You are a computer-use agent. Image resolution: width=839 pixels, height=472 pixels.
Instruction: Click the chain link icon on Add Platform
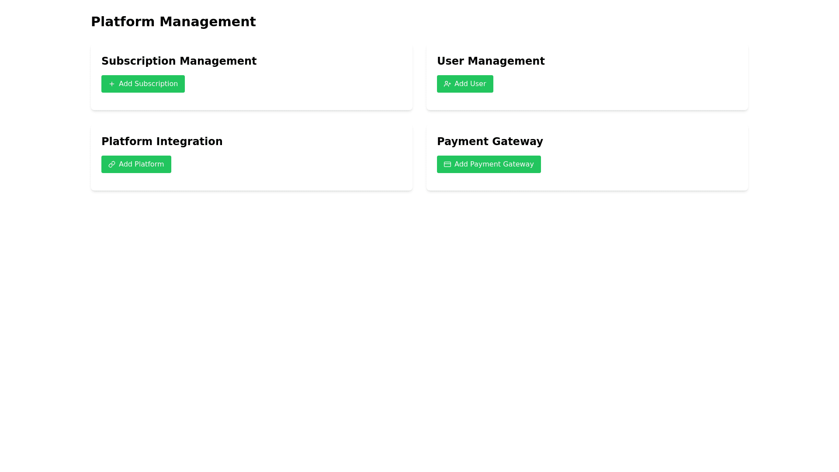[x=112, y=164]
